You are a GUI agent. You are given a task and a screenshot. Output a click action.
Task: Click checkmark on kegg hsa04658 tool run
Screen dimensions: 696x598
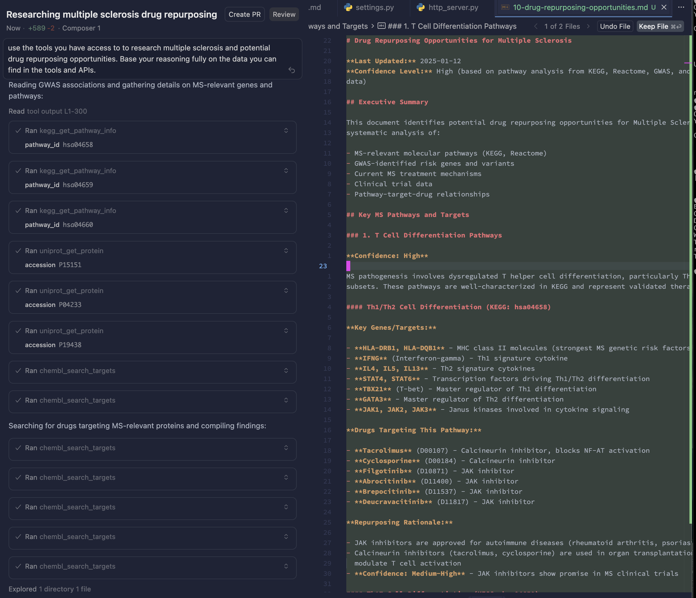(x=18, y=131)
